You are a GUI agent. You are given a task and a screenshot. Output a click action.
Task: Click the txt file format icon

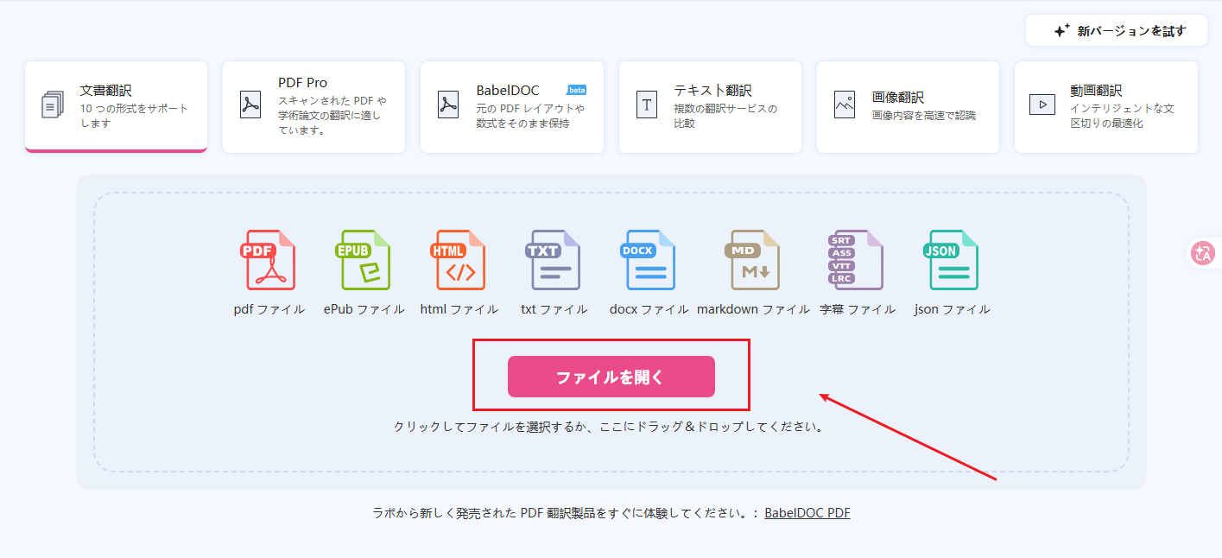553,260
